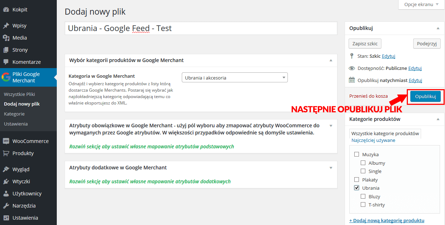Click the Strony pages icon

click(6, 50)
